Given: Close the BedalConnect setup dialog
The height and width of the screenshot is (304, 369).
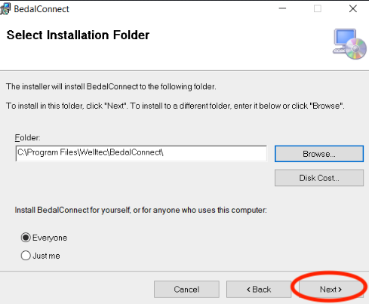Looking at the screenshot, I should pos(353,9).
